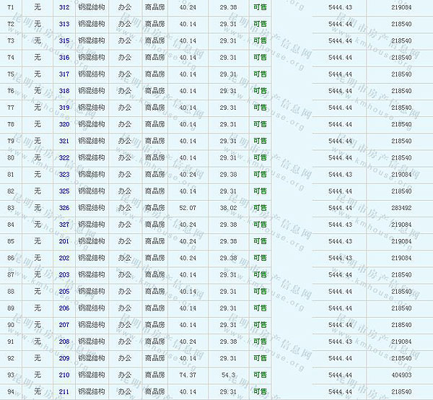Image resolution: width=433 pixels, height=400 pixels.
Task: Open room 208 link
Action: 64,342
